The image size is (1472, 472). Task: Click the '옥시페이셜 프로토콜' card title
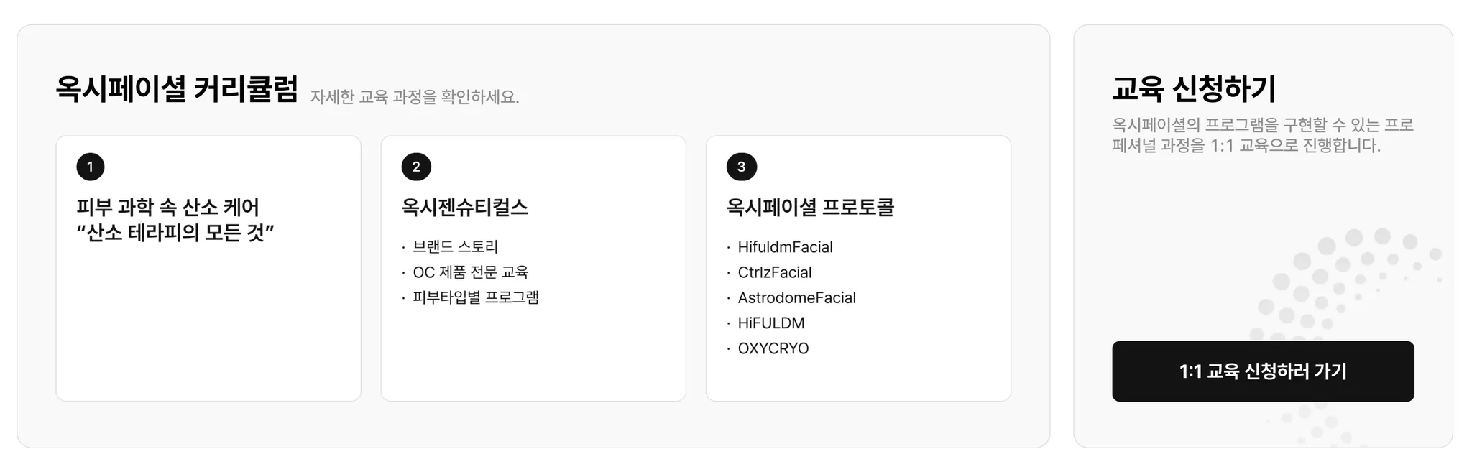tap(810, 208)
